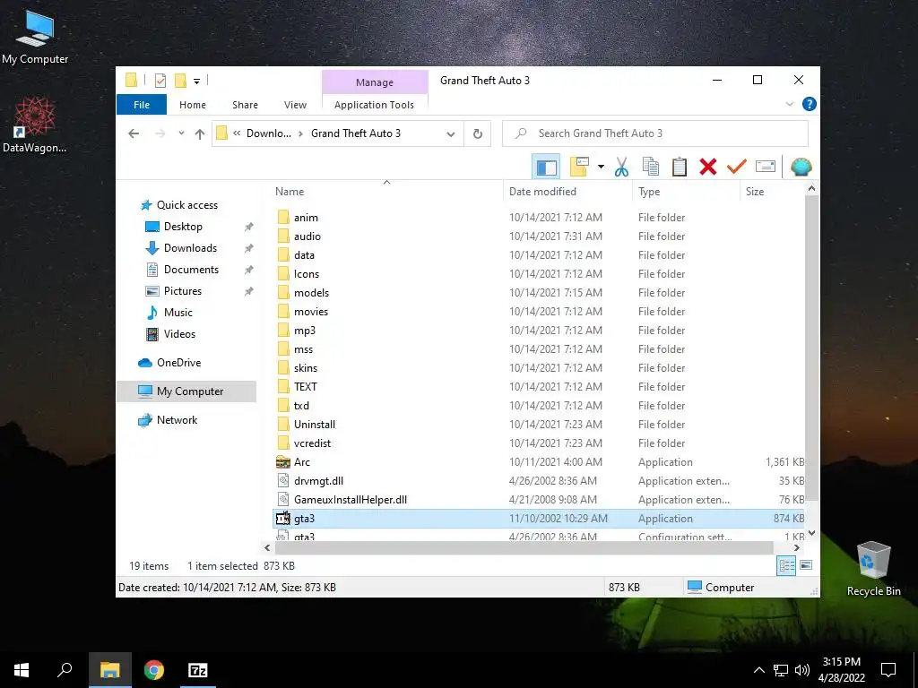Open the Windows Start menu
918x688 pixels.
(22, 670)
